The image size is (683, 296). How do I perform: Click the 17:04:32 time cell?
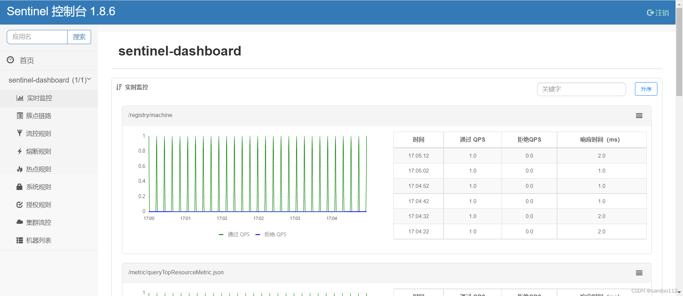click(x=419, y=216)
